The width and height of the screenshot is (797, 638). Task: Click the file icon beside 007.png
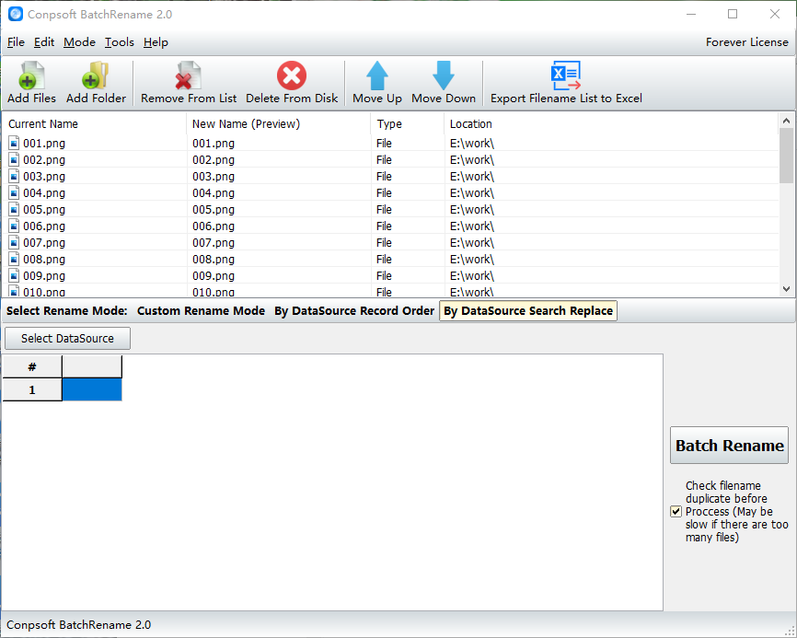(14, 242)
